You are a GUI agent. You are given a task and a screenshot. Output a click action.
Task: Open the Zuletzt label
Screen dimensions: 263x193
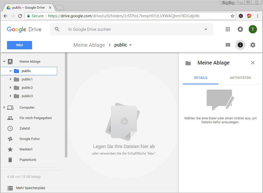tap(25, 128)
